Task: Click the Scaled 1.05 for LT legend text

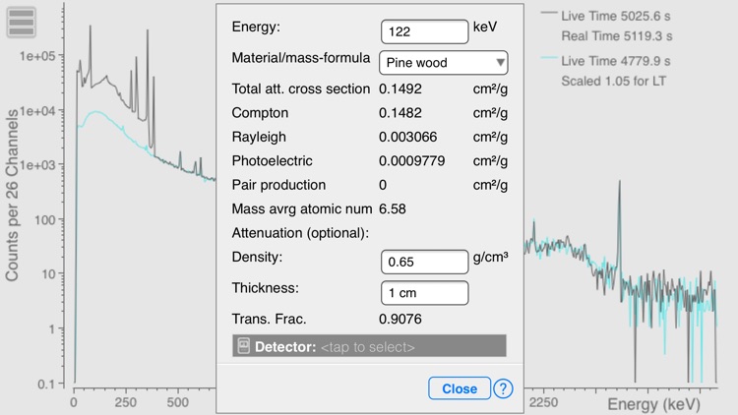Action: (614, 82)
